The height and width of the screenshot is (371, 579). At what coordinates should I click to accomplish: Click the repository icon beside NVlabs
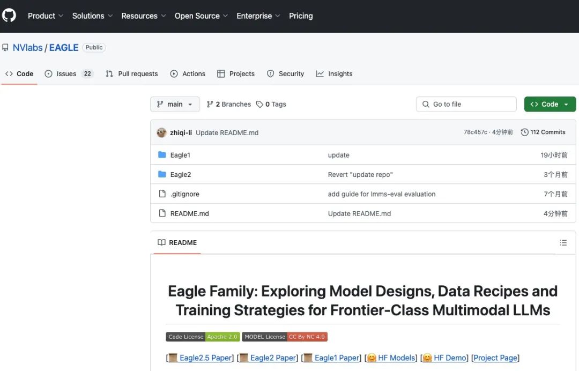5,48
